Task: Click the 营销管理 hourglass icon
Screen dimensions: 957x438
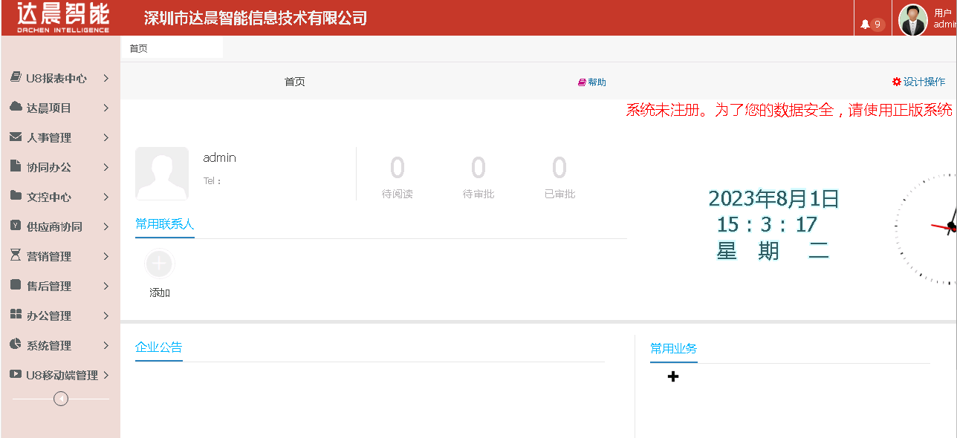Action: [16, 255]
